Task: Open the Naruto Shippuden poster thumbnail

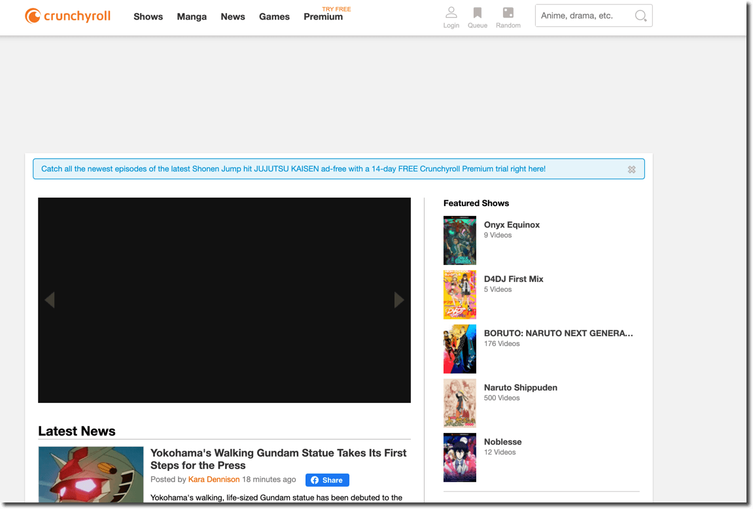Action: [x=459, y=404]
